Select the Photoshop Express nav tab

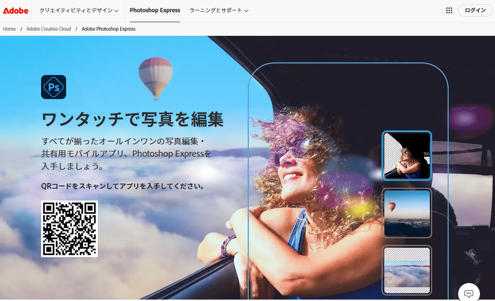click(x=155, y=10)
